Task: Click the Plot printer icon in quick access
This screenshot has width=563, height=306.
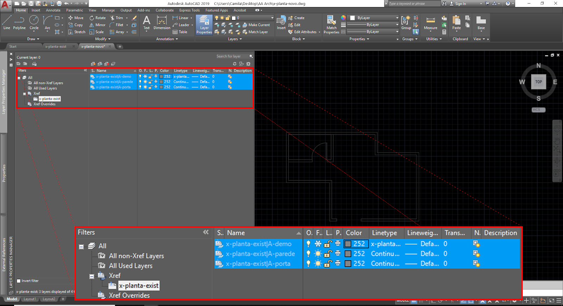Action: (59, 4)
